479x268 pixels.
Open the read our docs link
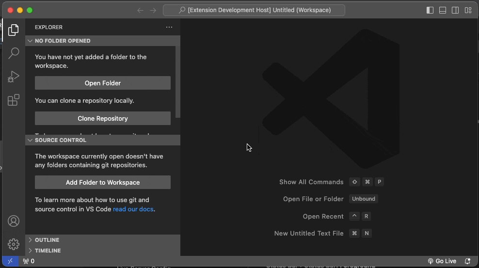point(133,209)
